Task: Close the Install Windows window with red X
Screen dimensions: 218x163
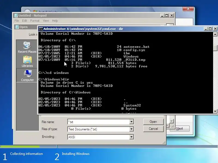Action: click(188, 9)
